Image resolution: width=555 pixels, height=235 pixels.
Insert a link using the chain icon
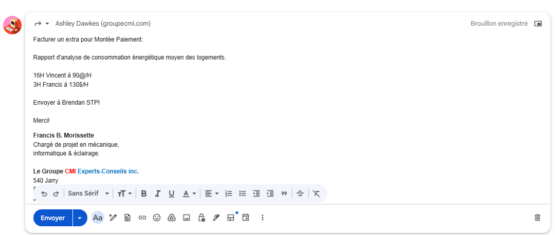click(142, 218)
